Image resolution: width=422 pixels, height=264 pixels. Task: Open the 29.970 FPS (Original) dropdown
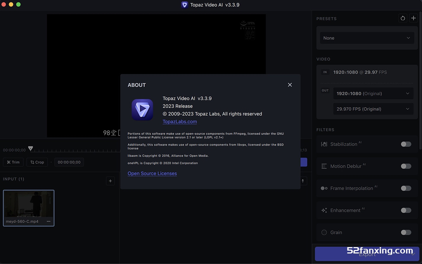tap(373, 109)
